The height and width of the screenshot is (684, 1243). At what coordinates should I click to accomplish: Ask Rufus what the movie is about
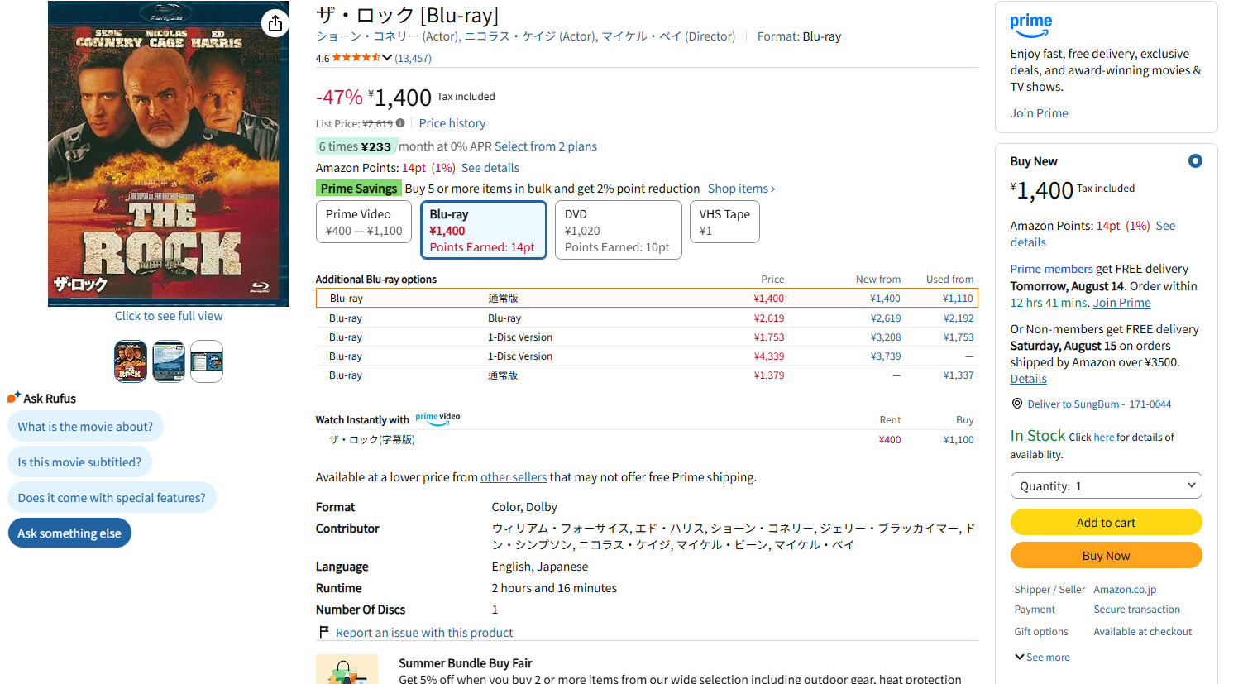(x=85, y=426)
